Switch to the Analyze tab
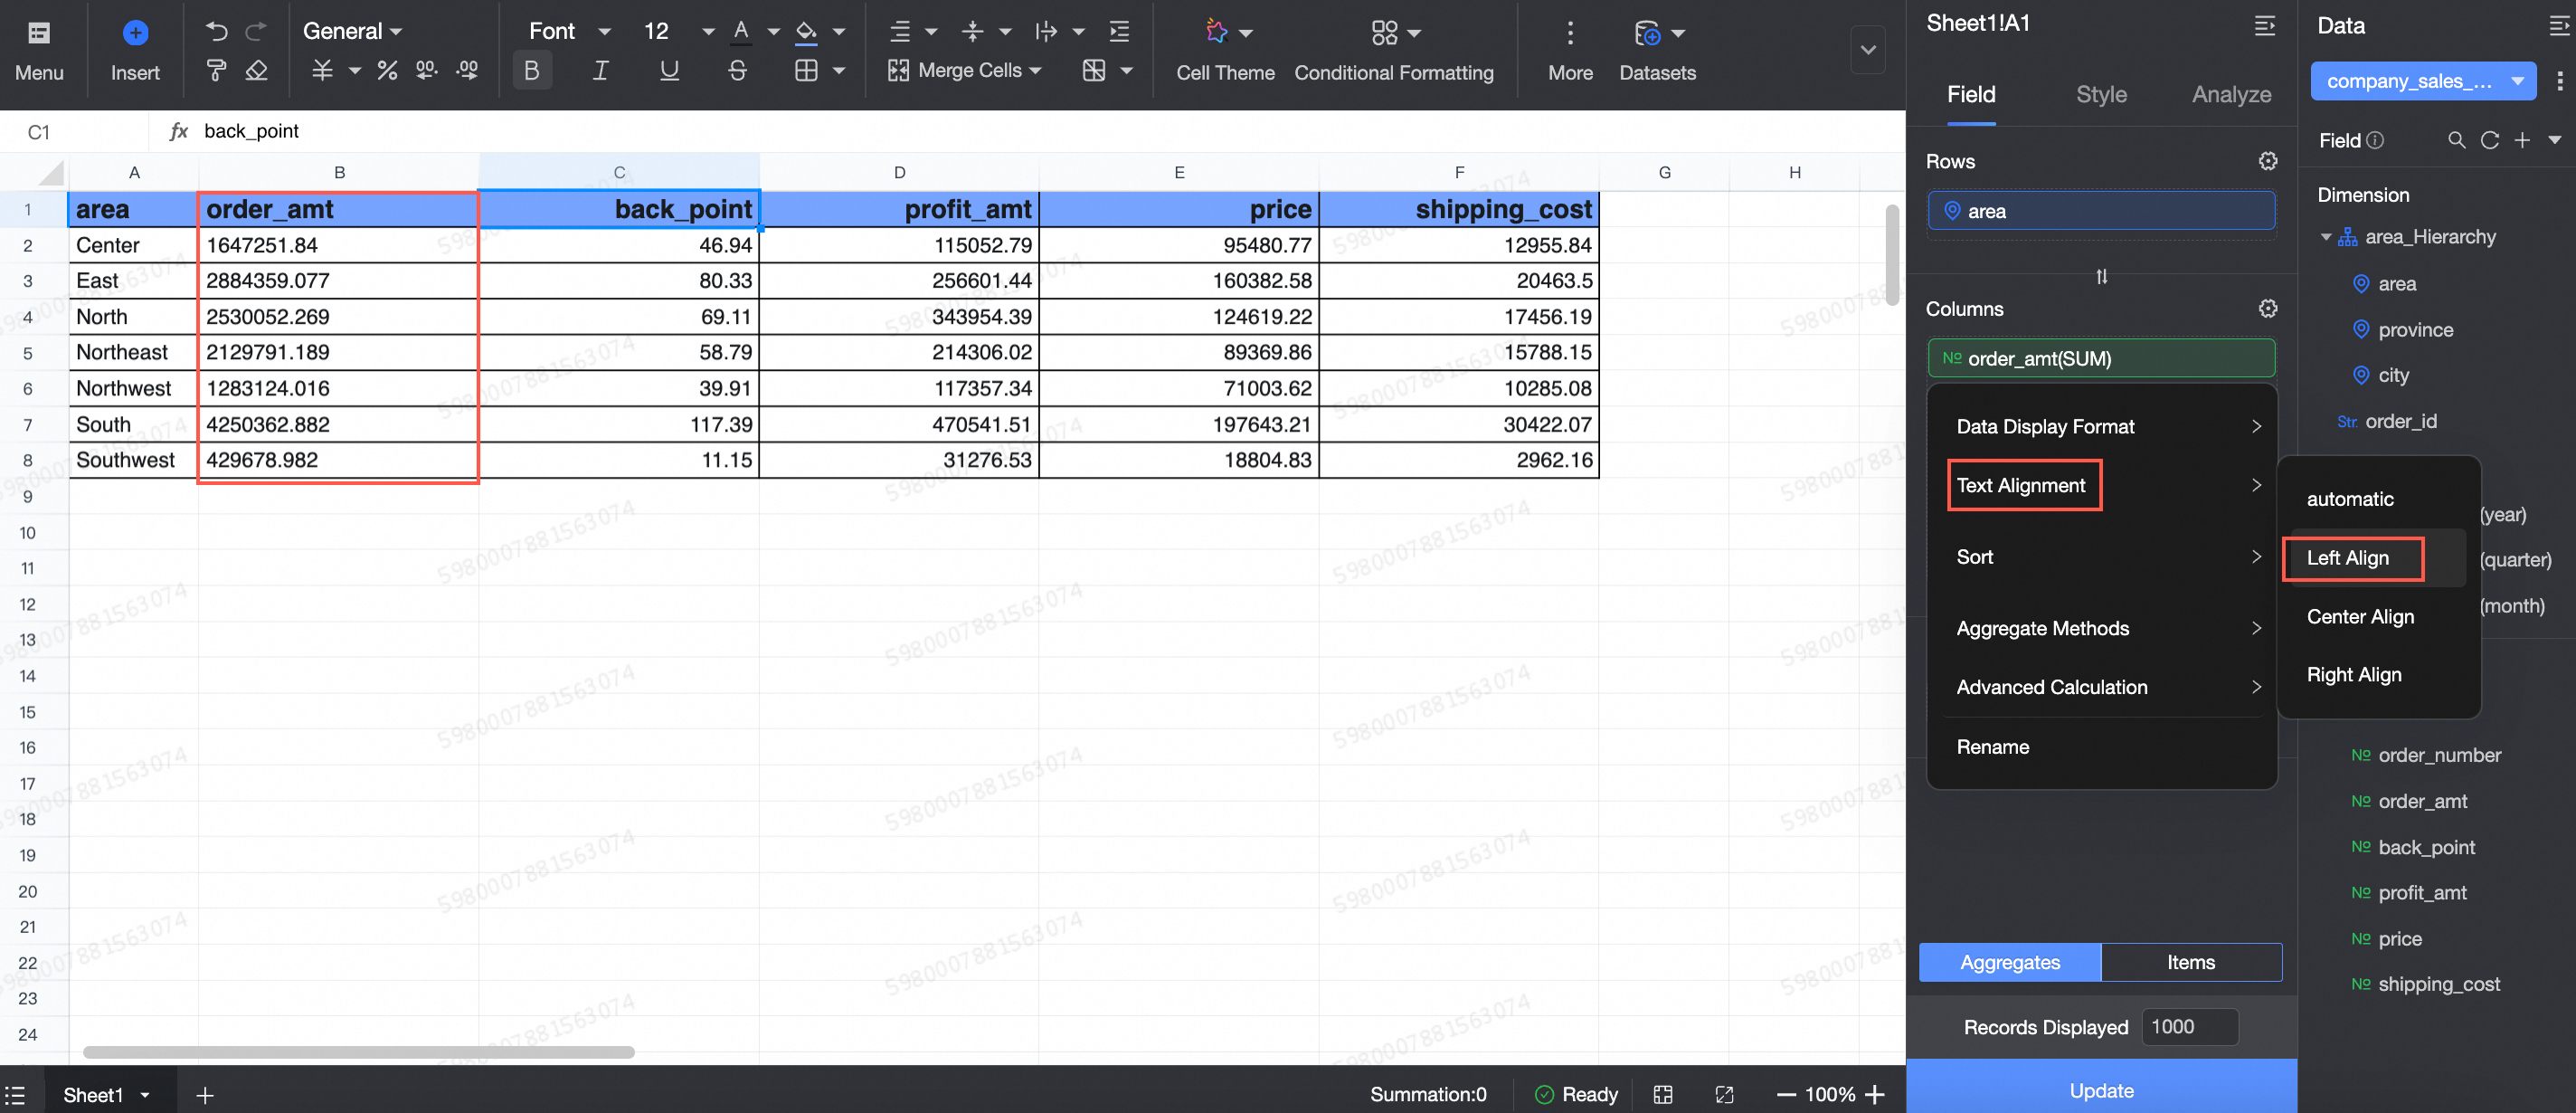 2231,94
